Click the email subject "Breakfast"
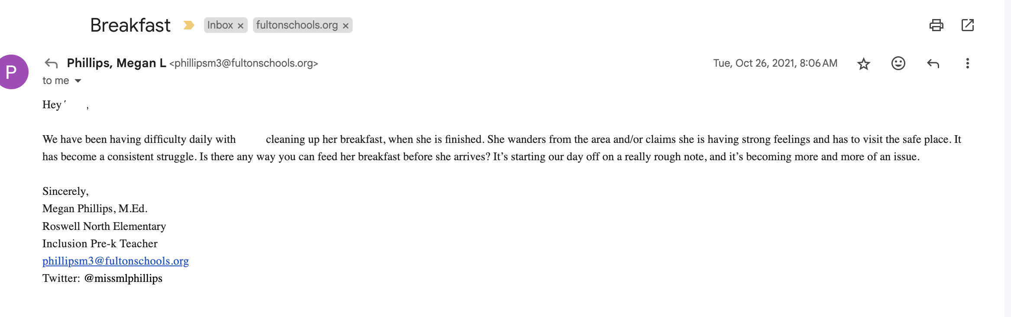Viewport: 1011px width, 317px height. click(x=130, y=25)
